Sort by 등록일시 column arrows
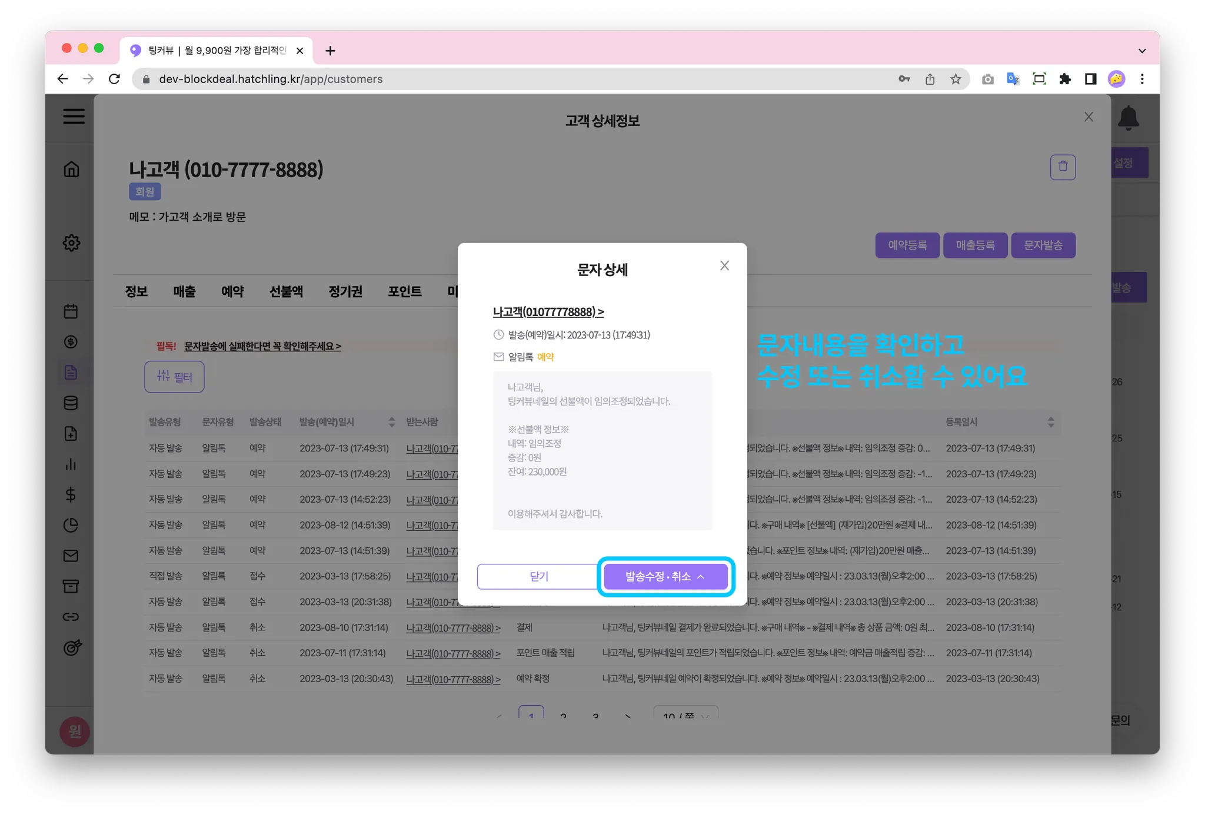1205x814 pixels. tap(1051, 422)
